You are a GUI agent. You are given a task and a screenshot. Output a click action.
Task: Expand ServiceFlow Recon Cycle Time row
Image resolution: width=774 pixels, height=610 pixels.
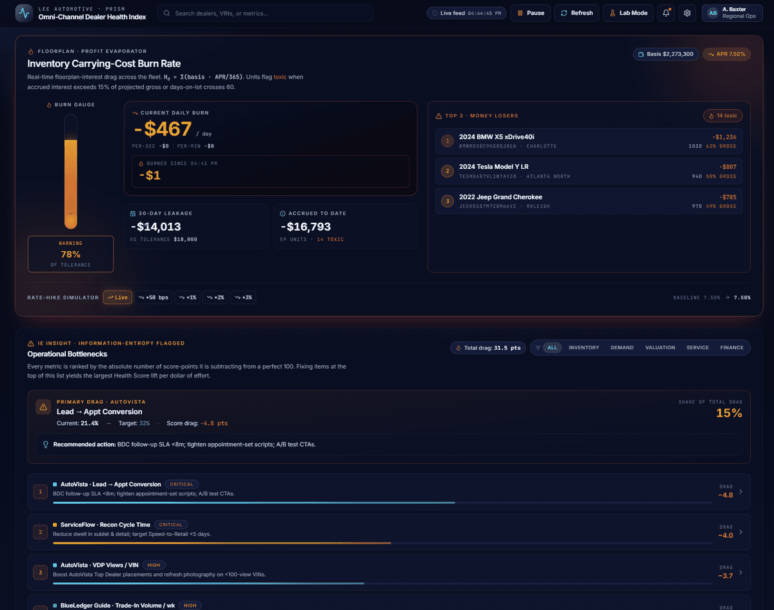click(740, 532)
